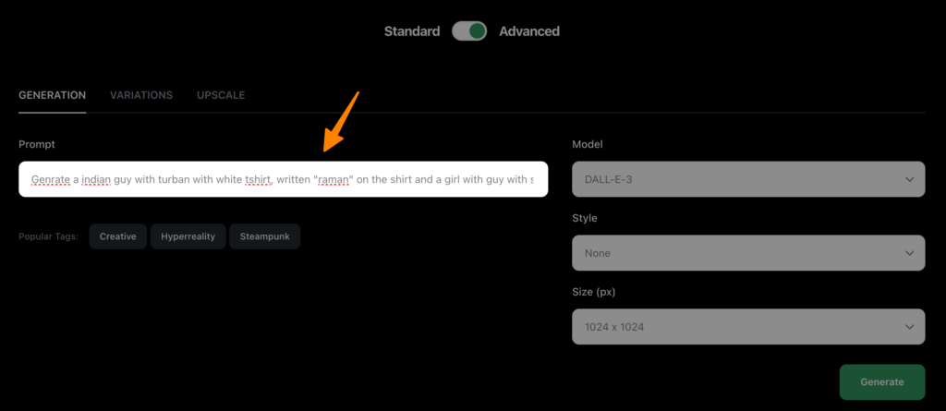Click the underlined word "raman" in prompt

pos(333,179)
